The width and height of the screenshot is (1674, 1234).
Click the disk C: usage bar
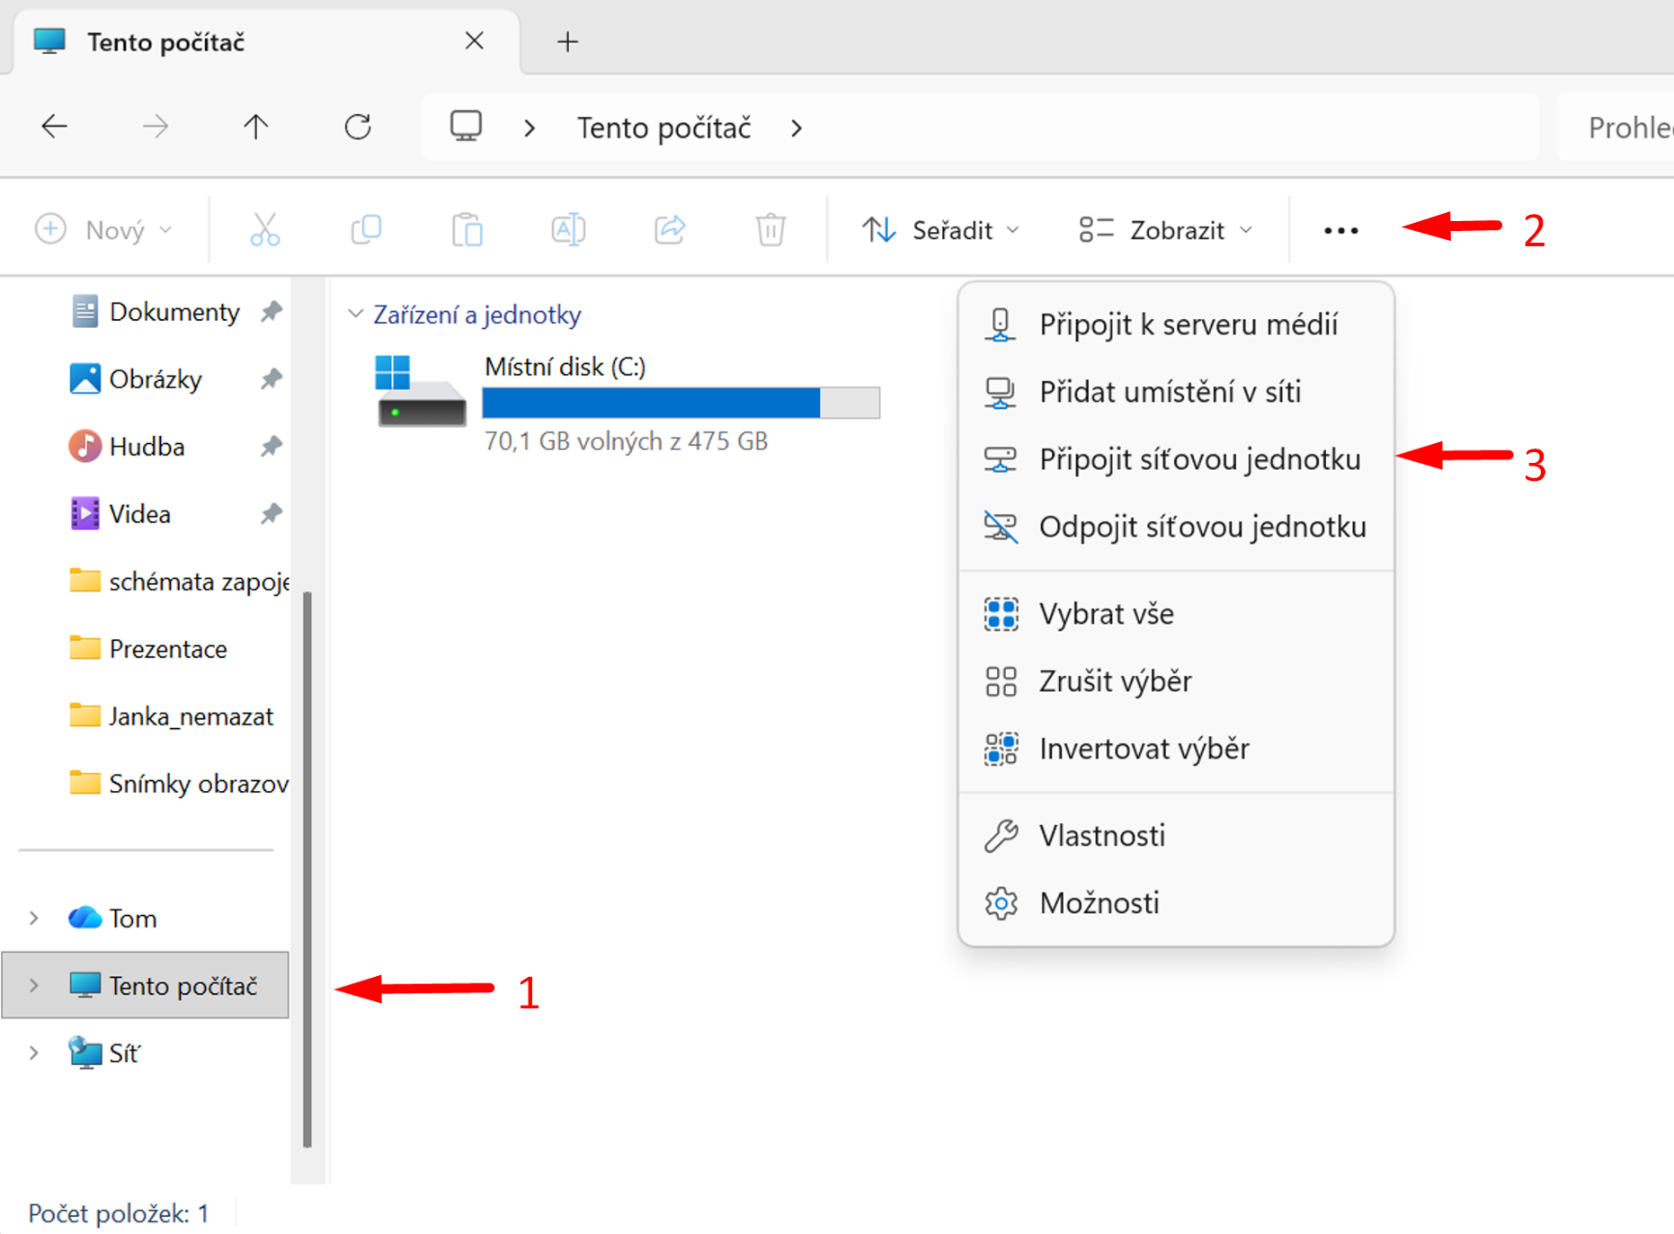coord(681,403)
